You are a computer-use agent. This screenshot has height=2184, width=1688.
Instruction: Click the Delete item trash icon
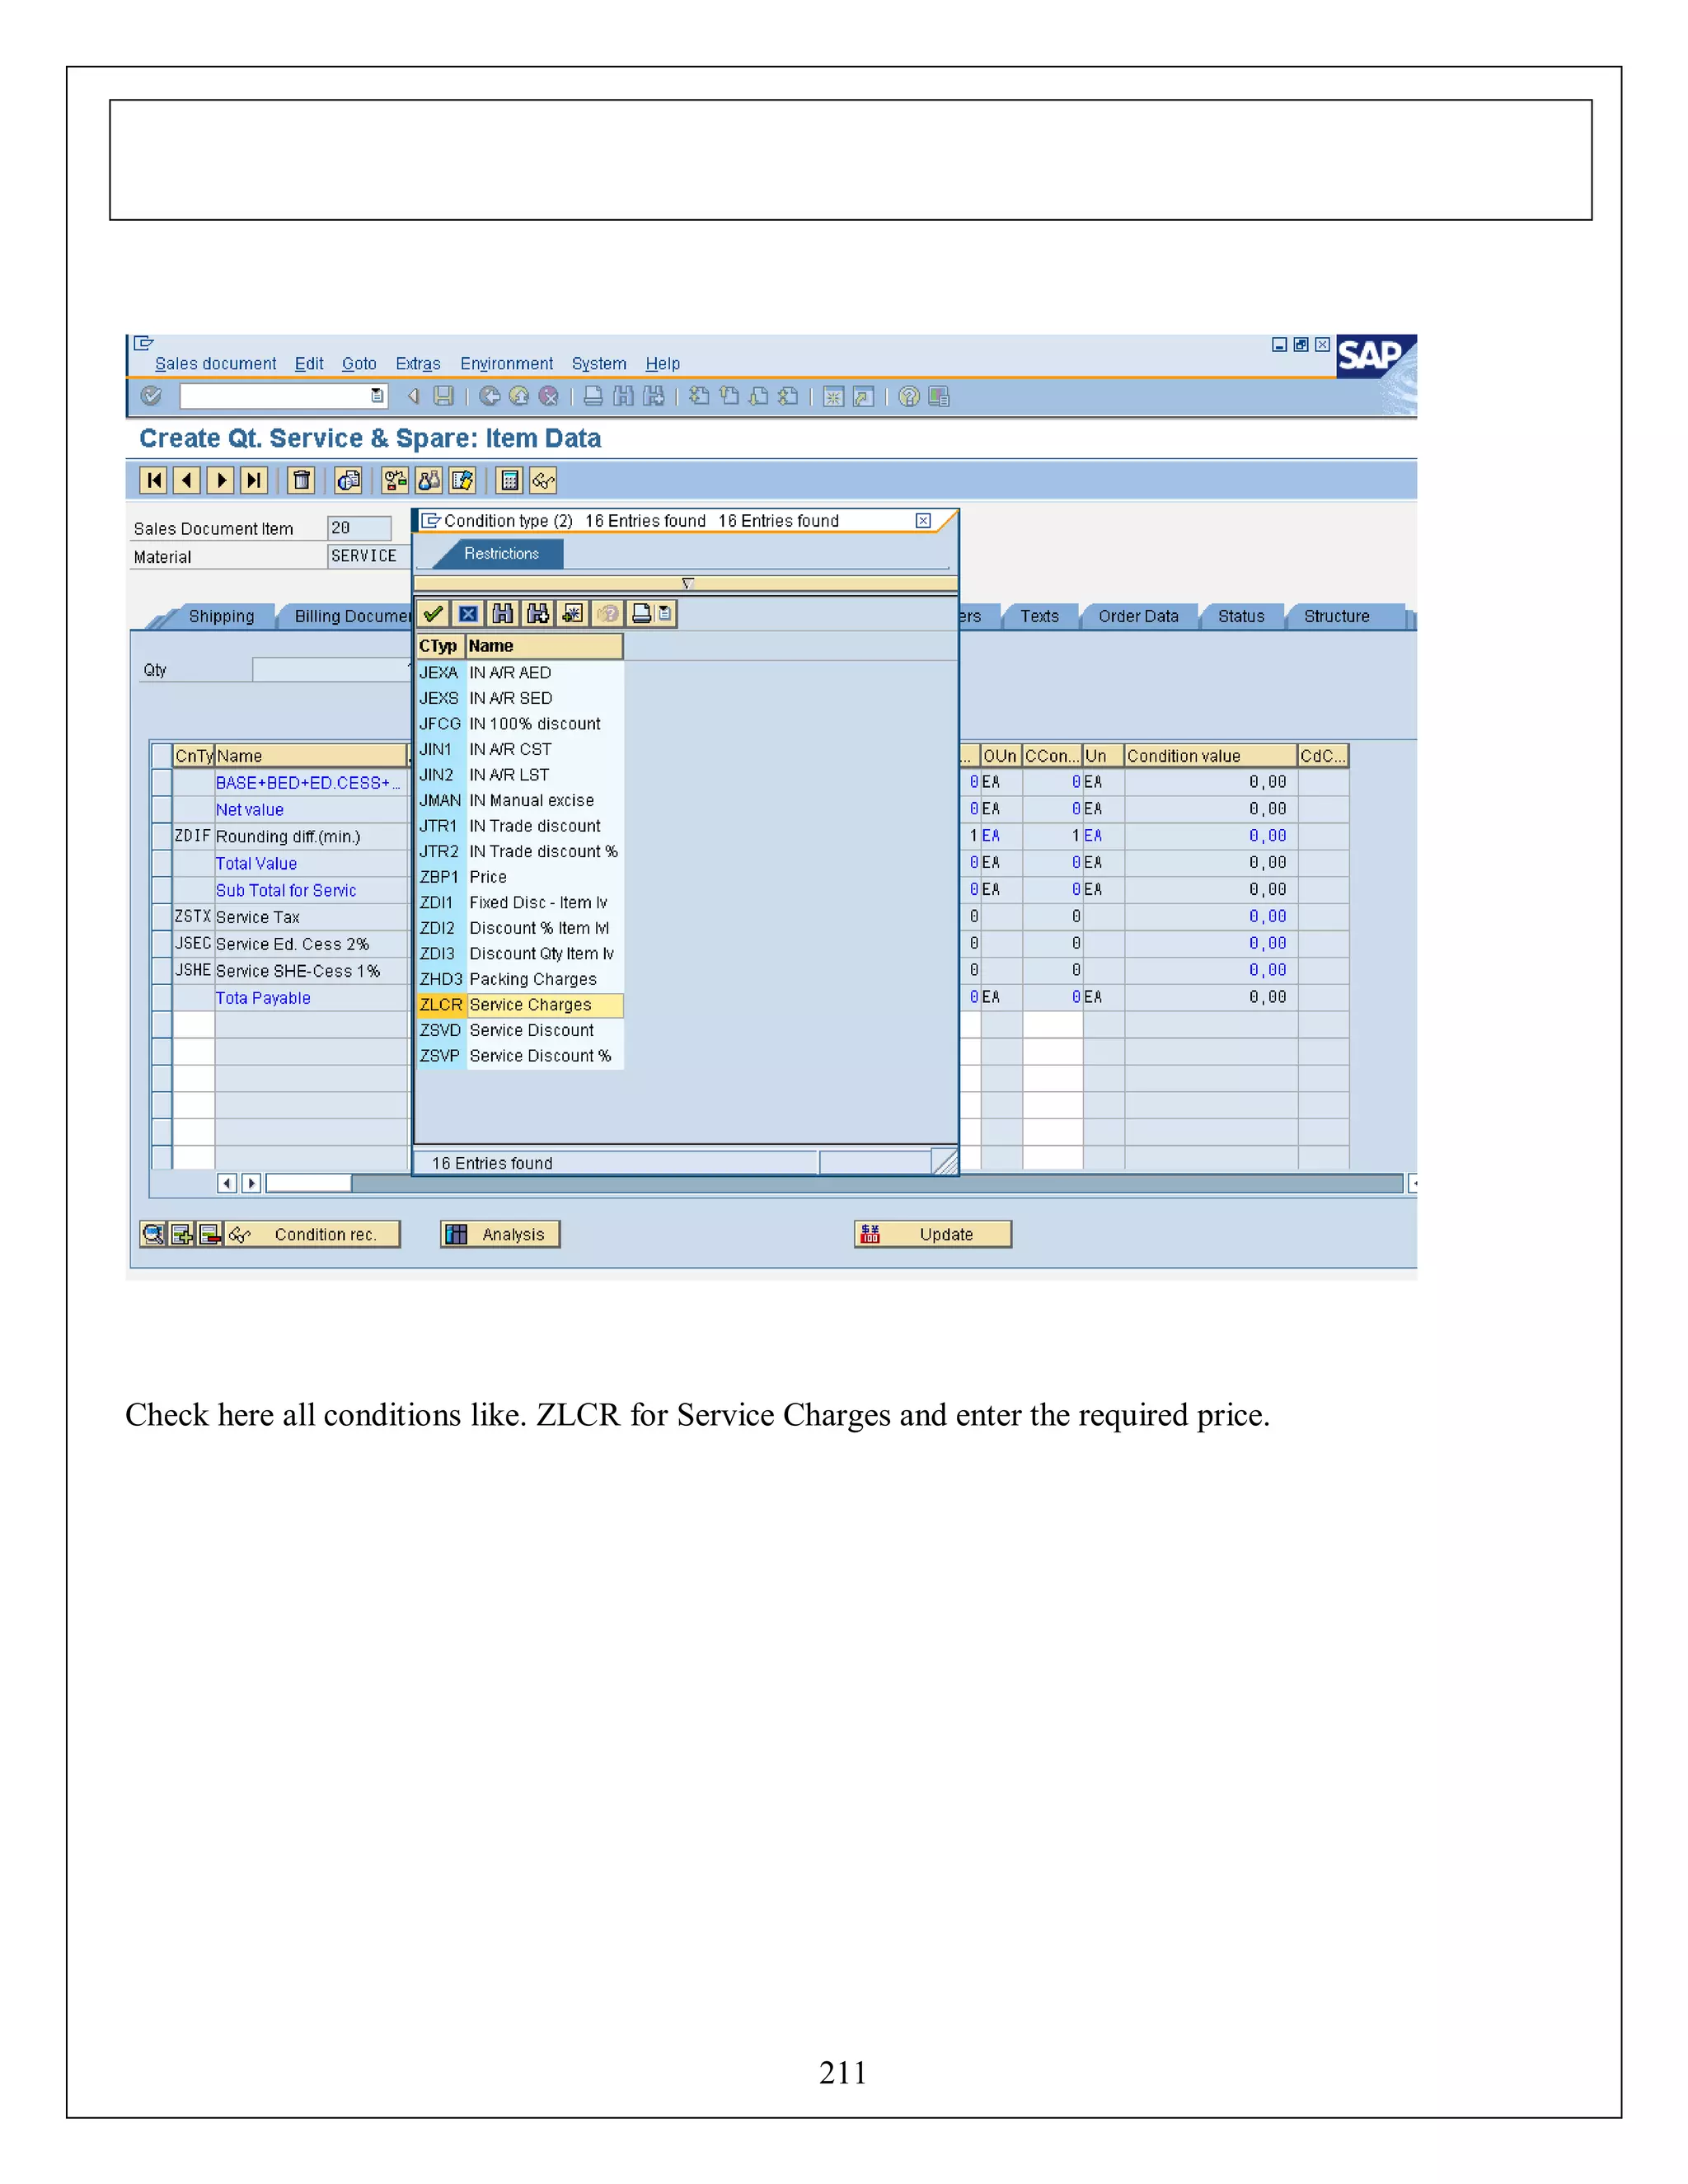tap(301, 481)
